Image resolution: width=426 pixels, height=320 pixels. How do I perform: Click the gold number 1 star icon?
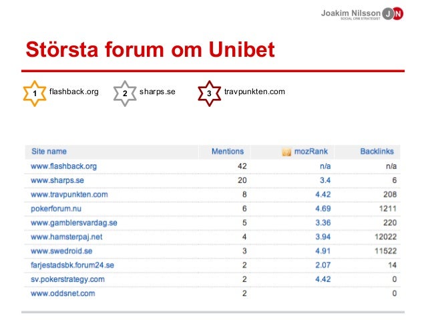tap(35, 94)
